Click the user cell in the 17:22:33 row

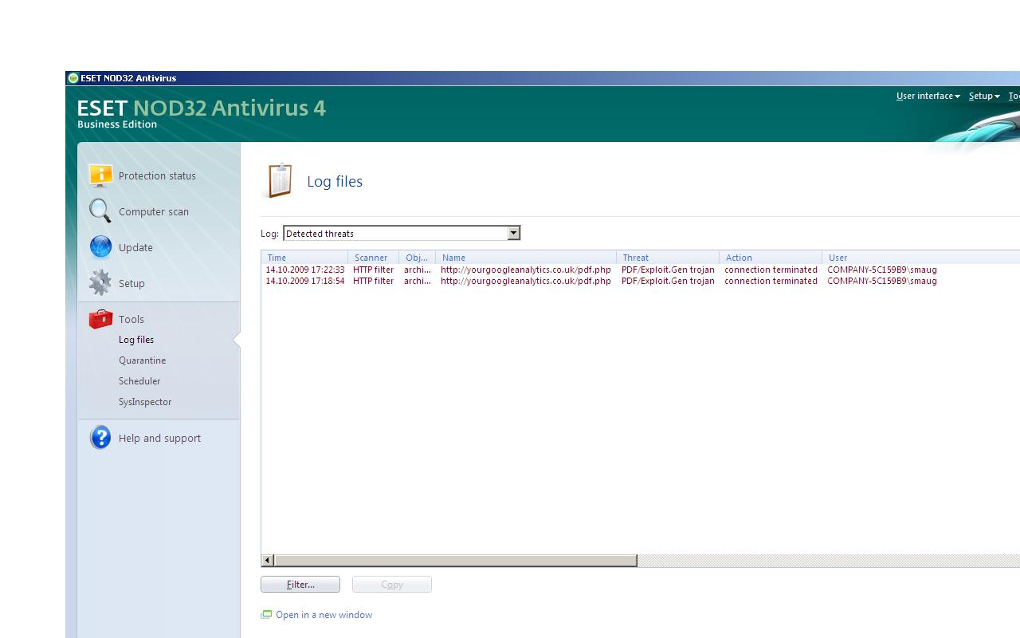pos(882,270)
